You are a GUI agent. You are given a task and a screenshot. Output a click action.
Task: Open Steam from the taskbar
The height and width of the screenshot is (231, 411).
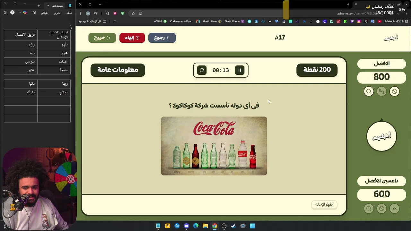(233, 226)
